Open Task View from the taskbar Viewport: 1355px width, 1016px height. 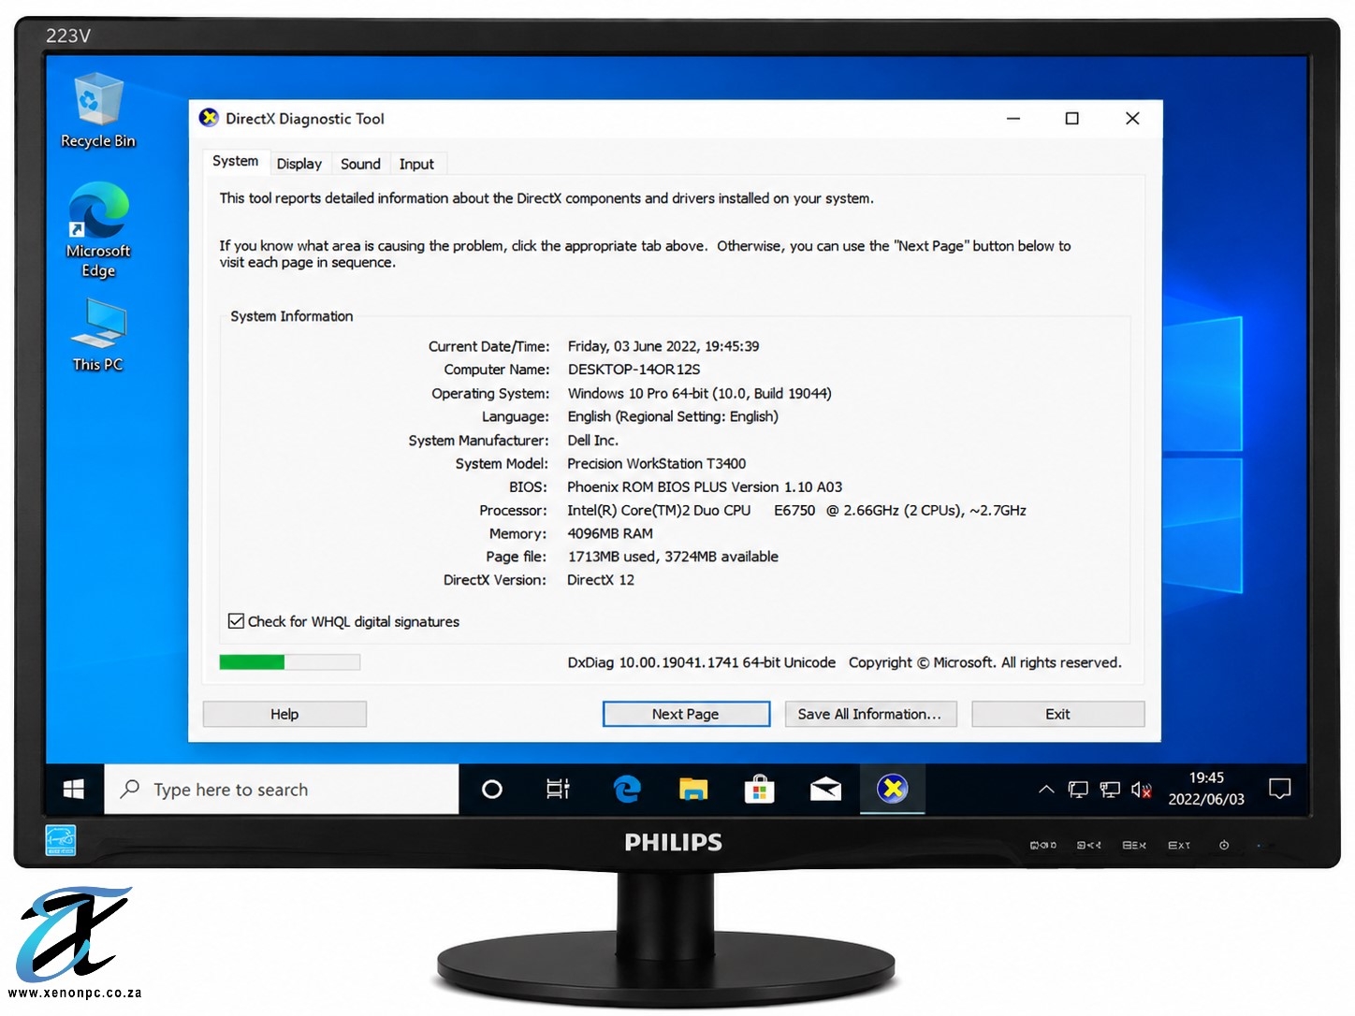[558, 790]
